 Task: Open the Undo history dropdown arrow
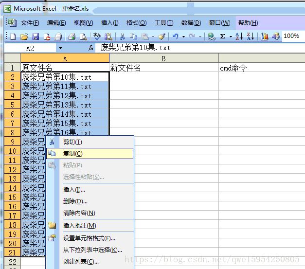(x=183, y=36)
